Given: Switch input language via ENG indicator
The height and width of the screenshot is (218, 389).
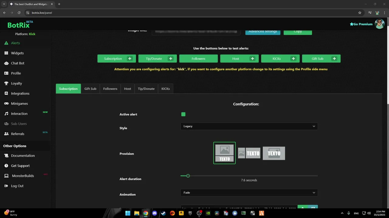Looking at the screenshot, I should tap(356, 213).
